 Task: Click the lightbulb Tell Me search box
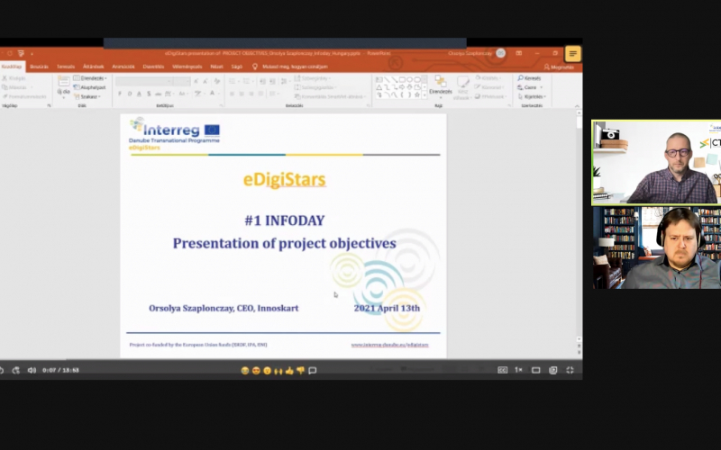(x=290, y=67)
